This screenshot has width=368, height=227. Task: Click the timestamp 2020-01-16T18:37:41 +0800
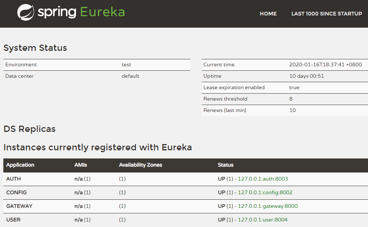326,65
